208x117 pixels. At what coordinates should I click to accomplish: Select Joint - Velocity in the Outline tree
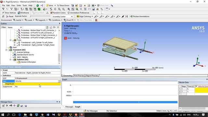[x=22, y=57]
